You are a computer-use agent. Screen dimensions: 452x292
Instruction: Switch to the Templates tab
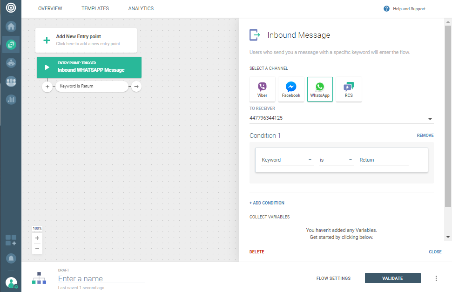(x=95, y=9)
